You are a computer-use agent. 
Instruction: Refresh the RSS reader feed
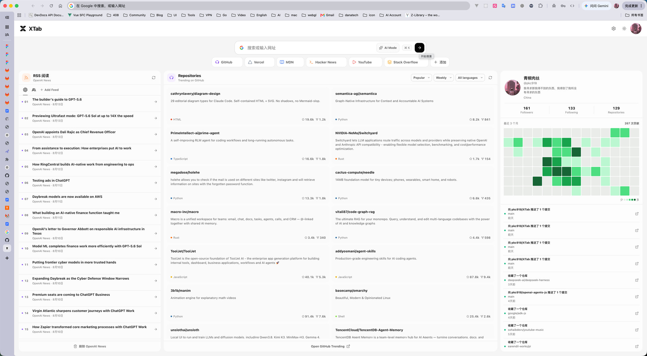click(154, 78)
